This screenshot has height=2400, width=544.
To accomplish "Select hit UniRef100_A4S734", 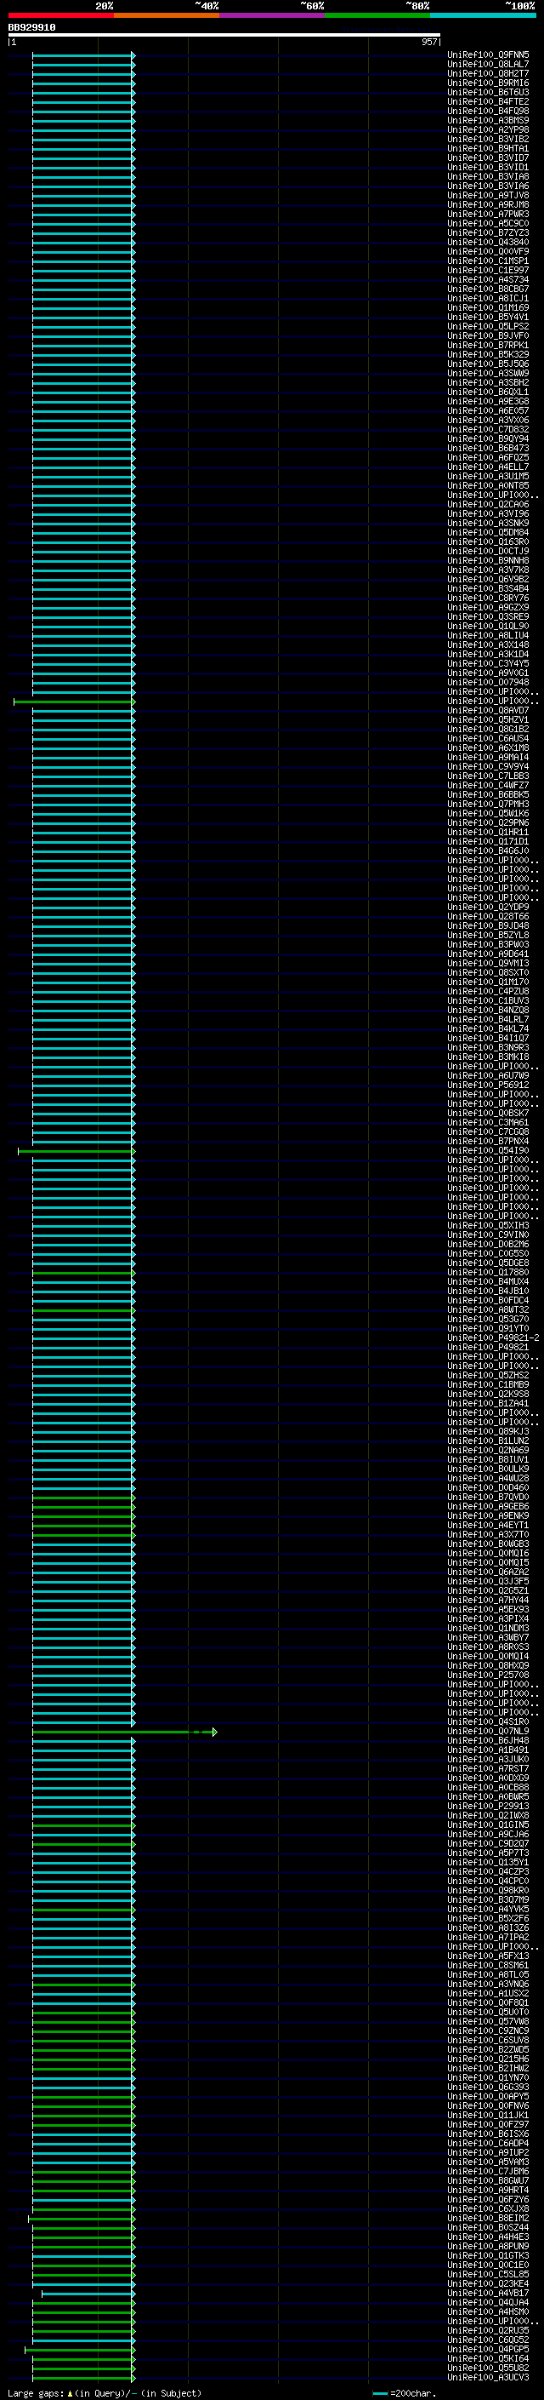I will (488, 279).
